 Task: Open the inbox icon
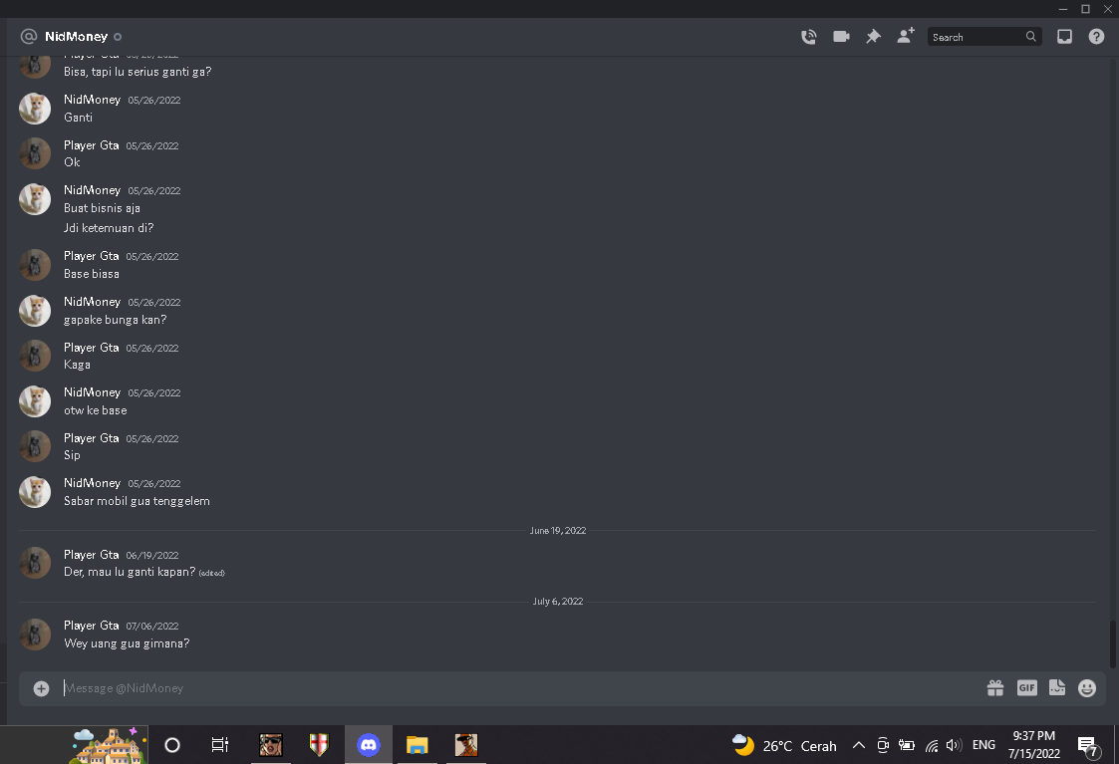click(1064, 37)
